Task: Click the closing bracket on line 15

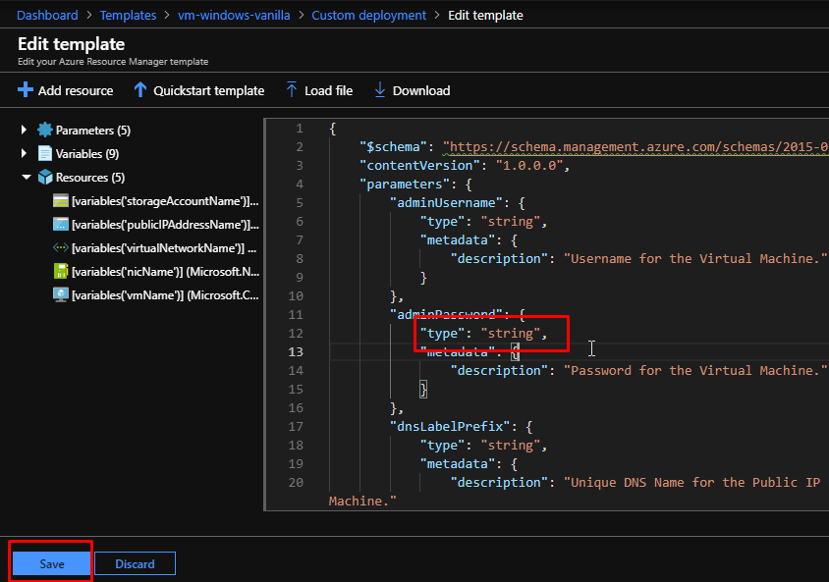Action: click(x=423, y=390)
